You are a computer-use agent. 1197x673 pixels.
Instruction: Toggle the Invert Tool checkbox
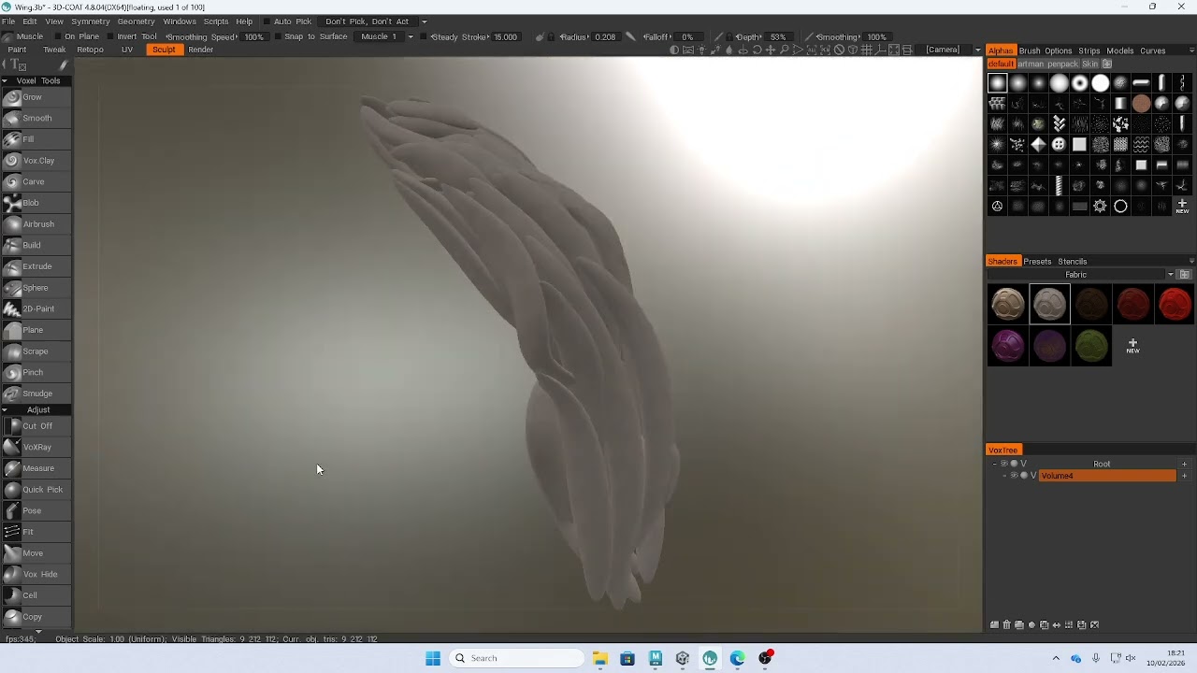coord(108,36)
